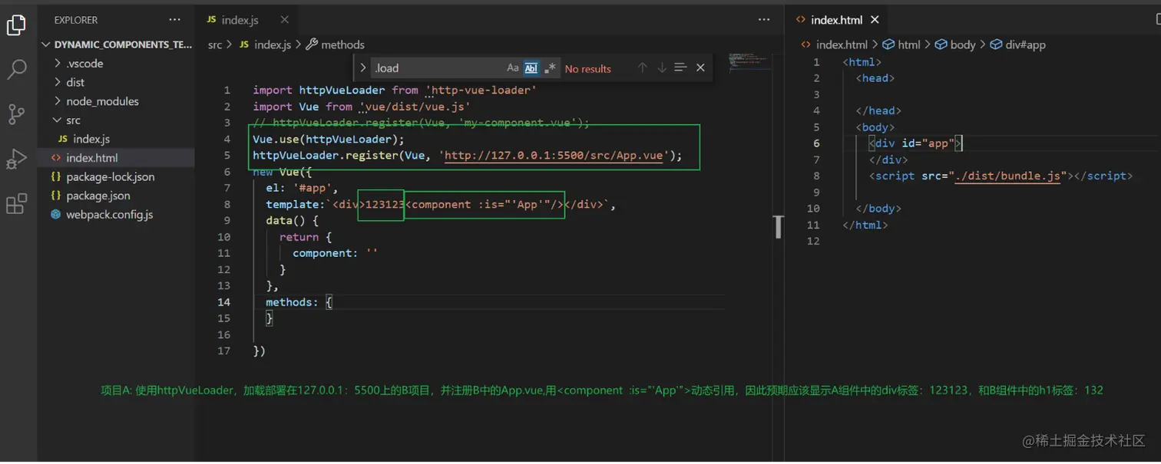1161x464 pixels.
Task: Open editor group more actions menu
Action: pos(764,20)
